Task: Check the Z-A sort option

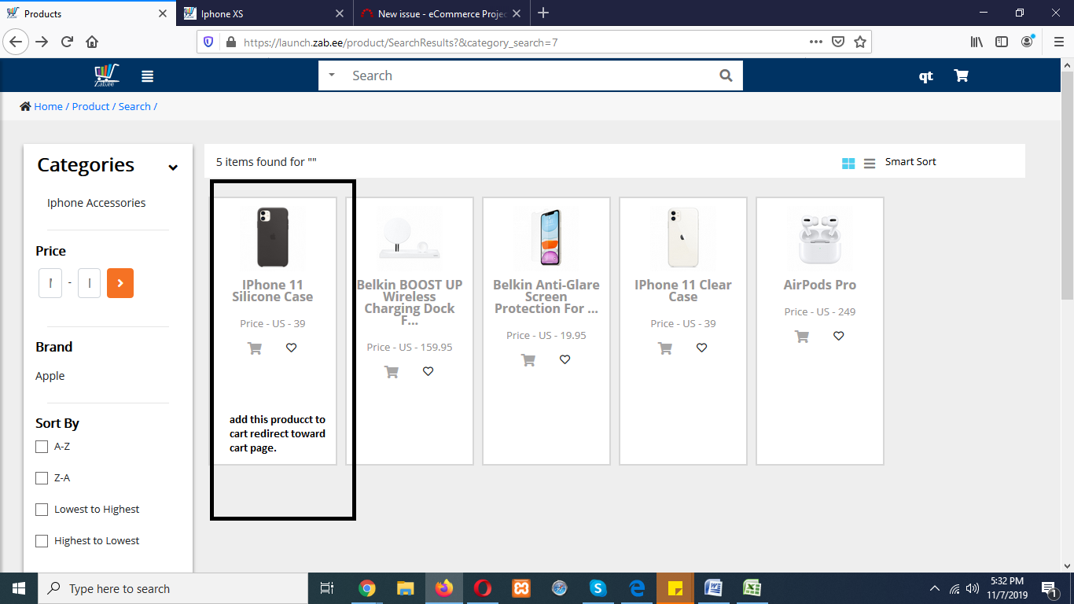Action: pyautogui.click(x=42, y=478)
